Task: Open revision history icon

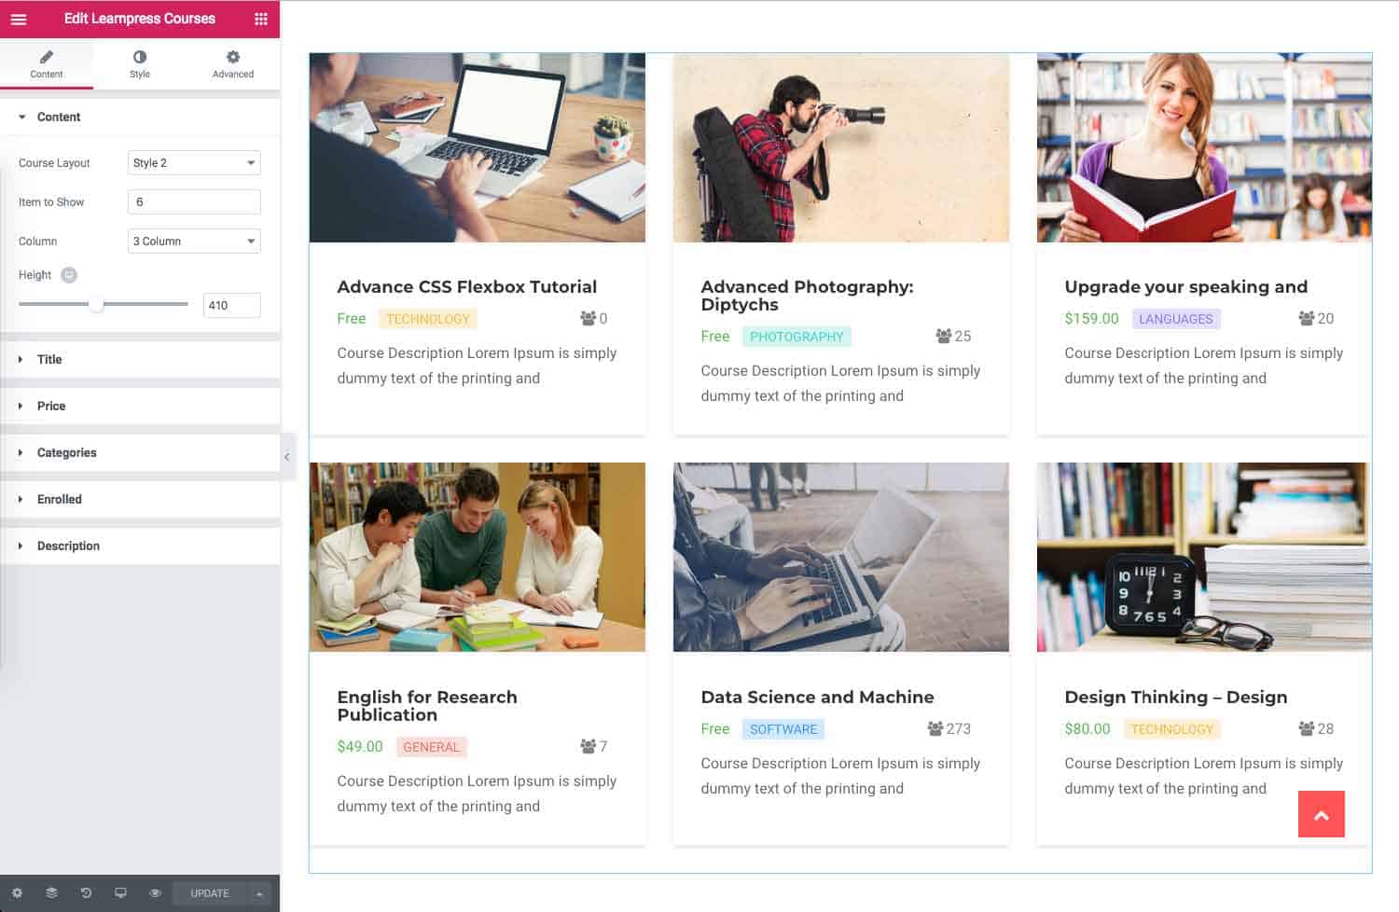Action: pyautogui.click(x=86, y=893)
